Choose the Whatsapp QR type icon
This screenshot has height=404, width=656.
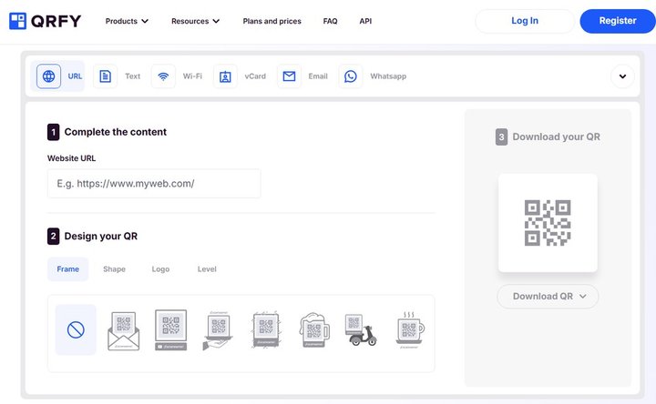(351, 76)
